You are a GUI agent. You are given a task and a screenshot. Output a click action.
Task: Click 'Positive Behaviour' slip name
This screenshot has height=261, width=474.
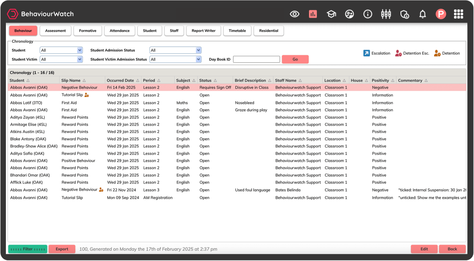(x=78, y=160)
